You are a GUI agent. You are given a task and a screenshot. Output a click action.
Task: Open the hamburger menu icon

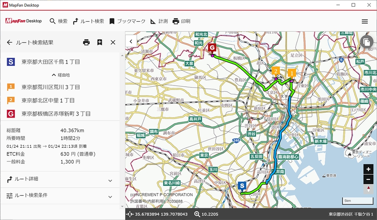point(365,21)
